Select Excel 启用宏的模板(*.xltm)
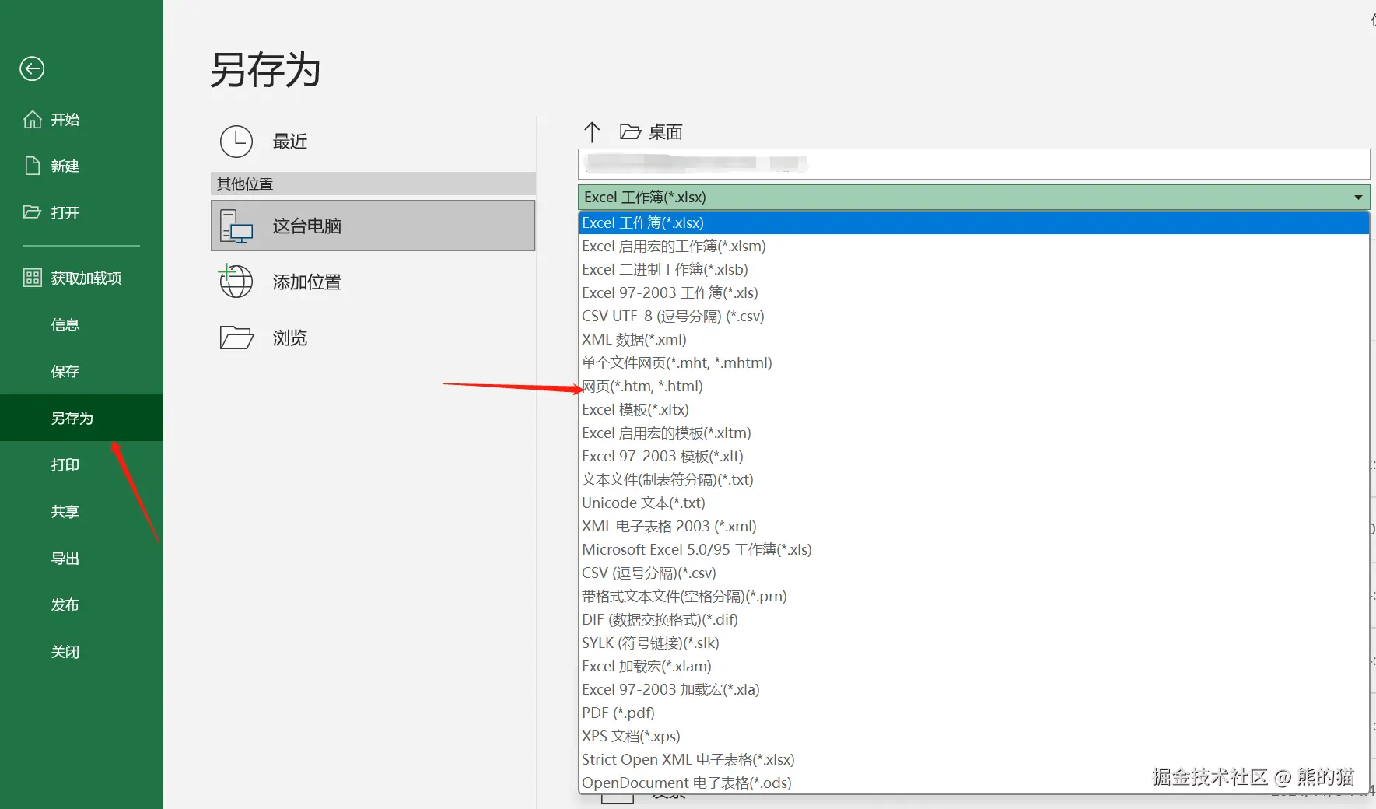The image size is (1376, 809). 974,433
